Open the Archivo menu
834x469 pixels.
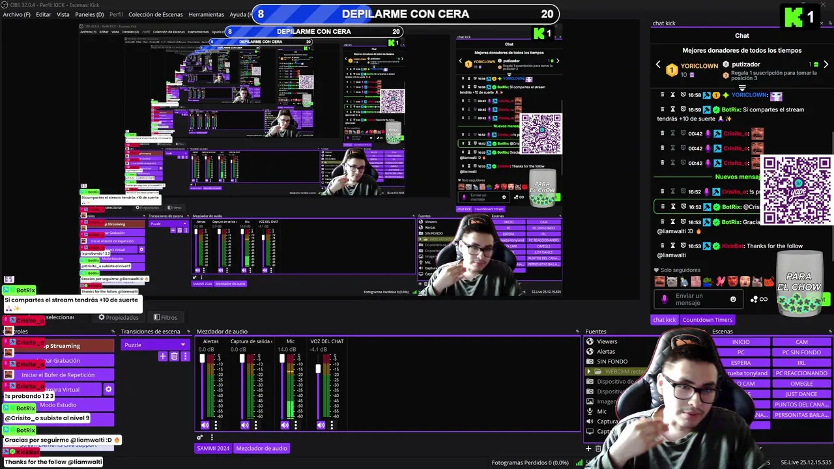pyautogui.click(x=16, y=14)
